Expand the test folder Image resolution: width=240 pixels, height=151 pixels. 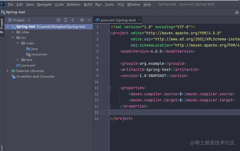17,60
